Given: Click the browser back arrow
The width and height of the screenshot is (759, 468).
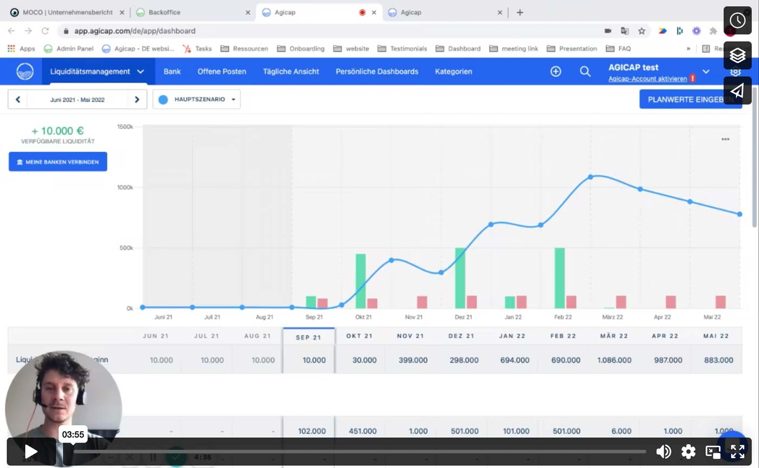Looking at the screenshot, I should pyautogui.click(x=11, y=31).
